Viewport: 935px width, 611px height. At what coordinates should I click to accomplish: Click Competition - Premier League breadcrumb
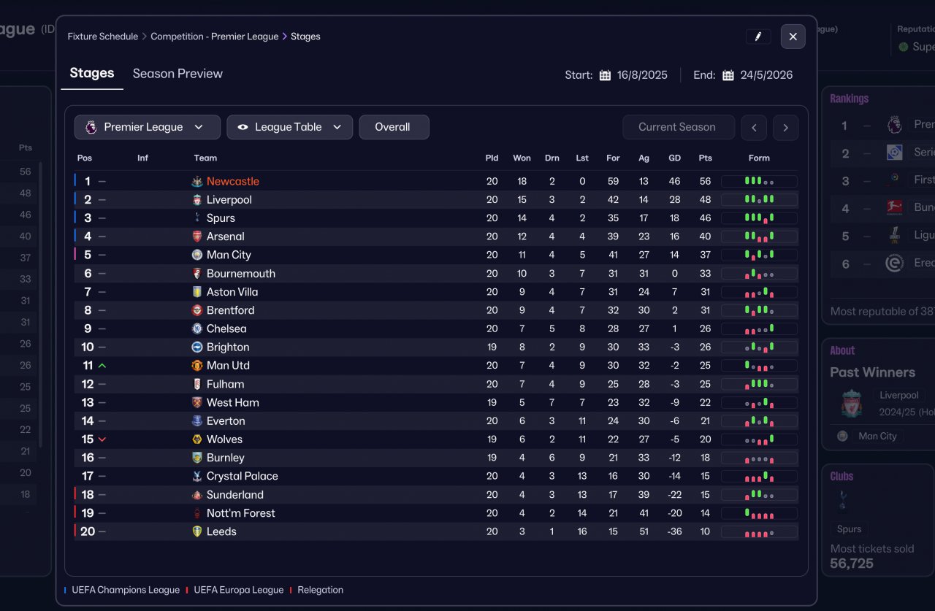pyautogui.click(x=214, y=36)
